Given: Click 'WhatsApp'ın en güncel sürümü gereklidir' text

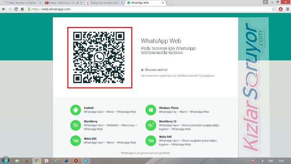Looking at the screenshot, I should [145, 153].
